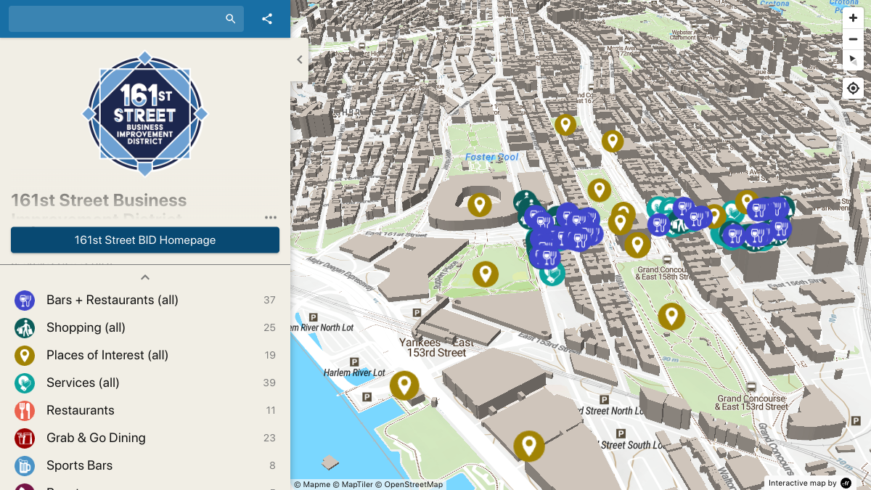Click the Shopping bag-person icon
Viewport: 871px width, 490px height.
pyautogui.click(x=25, y=327)
